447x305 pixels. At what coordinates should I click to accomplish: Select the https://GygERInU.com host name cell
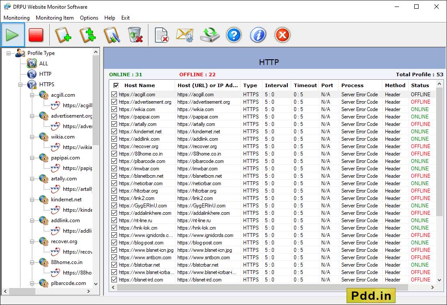click(x=142, y=205)
